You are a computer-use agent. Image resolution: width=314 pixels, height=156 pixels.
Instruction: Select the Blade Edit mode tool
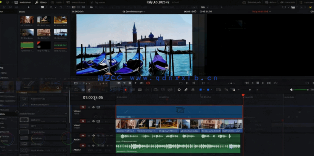click(147, 90)
